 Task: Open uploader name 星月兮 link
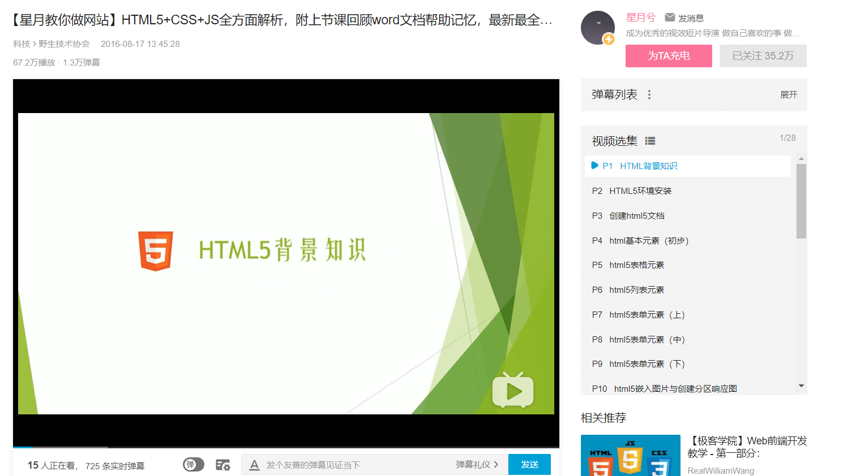tap(641, 18)
